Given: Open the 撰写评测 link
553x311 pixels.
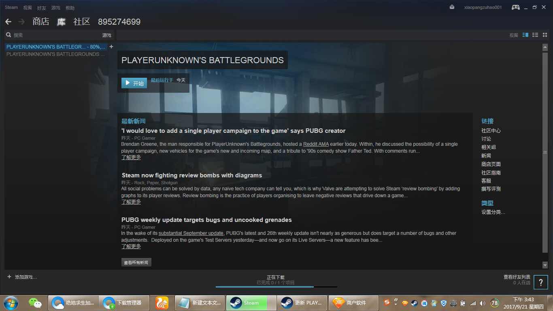Looking at the screenshot, I should (x=491, y=189).
